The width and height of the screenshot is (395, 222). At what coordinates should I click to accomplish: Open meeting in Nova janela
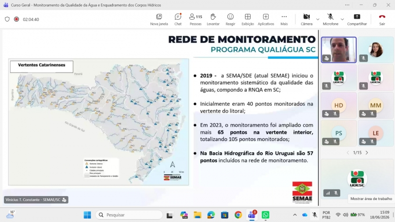pyautogui.click(x=159, y=19)
